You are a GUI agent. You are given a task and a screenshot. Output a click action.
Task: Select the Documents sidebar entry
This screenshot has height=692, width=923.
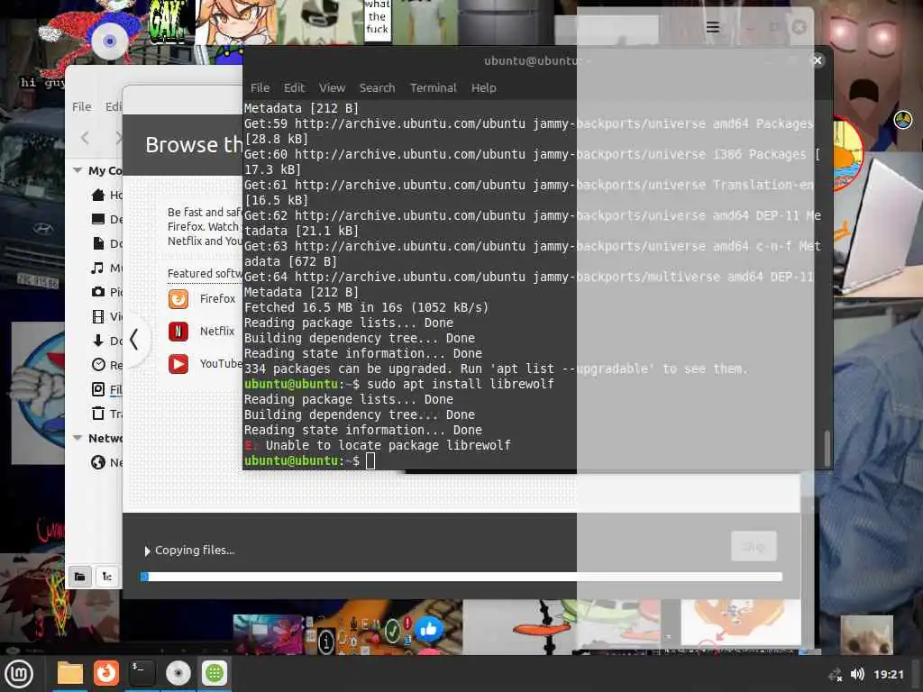[x=106, y=243]
